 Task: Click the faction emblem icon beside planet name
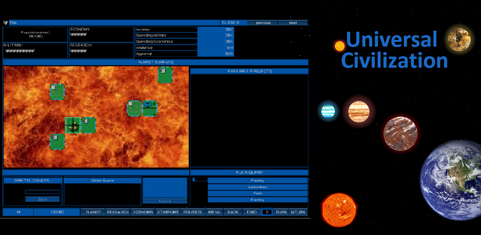6,23
